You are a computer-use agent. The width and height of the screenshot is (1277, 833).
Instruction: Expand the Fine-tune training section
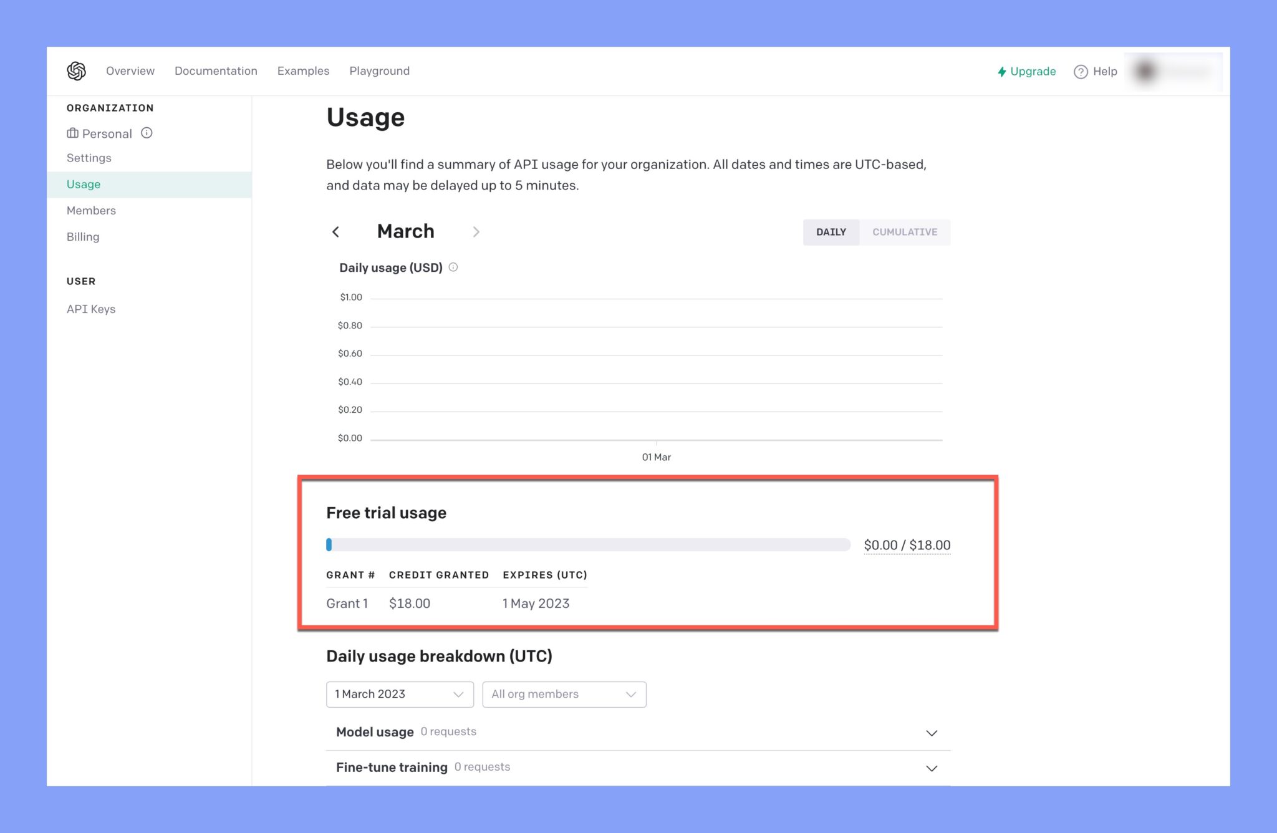931,768
